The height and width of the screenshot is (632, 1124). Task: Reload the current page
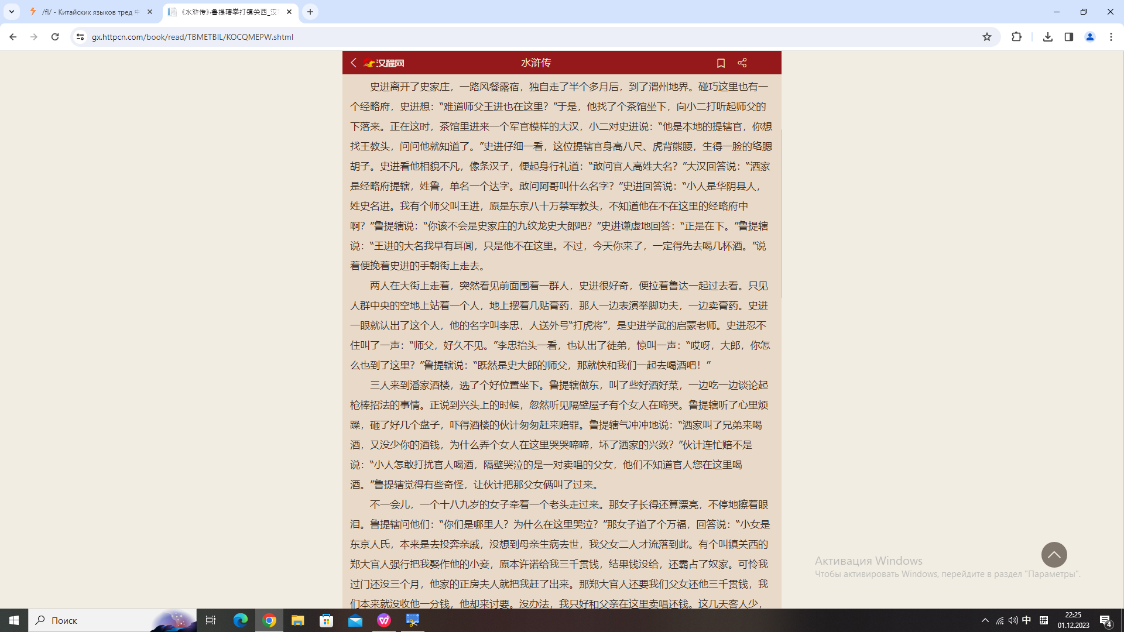coord(55,37)
